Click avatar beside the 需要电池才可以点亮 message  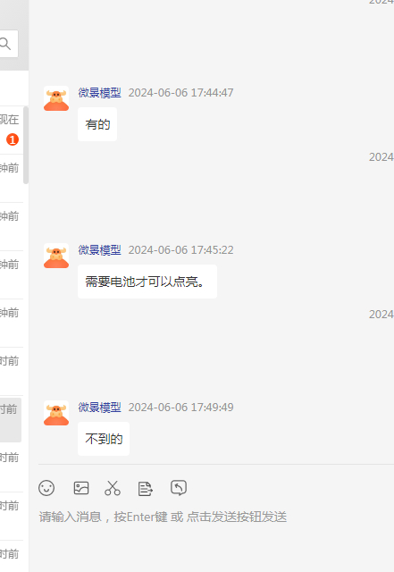click(x=56, y=256)
